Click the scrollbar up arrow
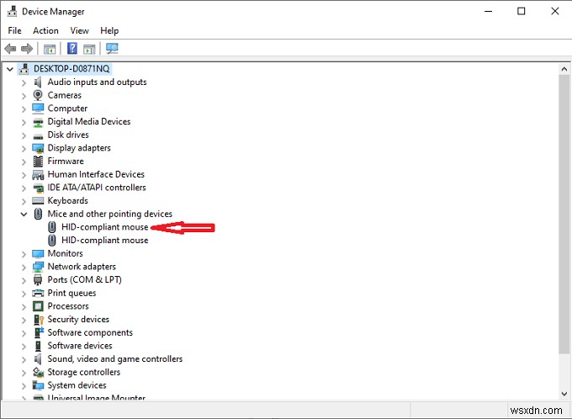 pos(564,69)
